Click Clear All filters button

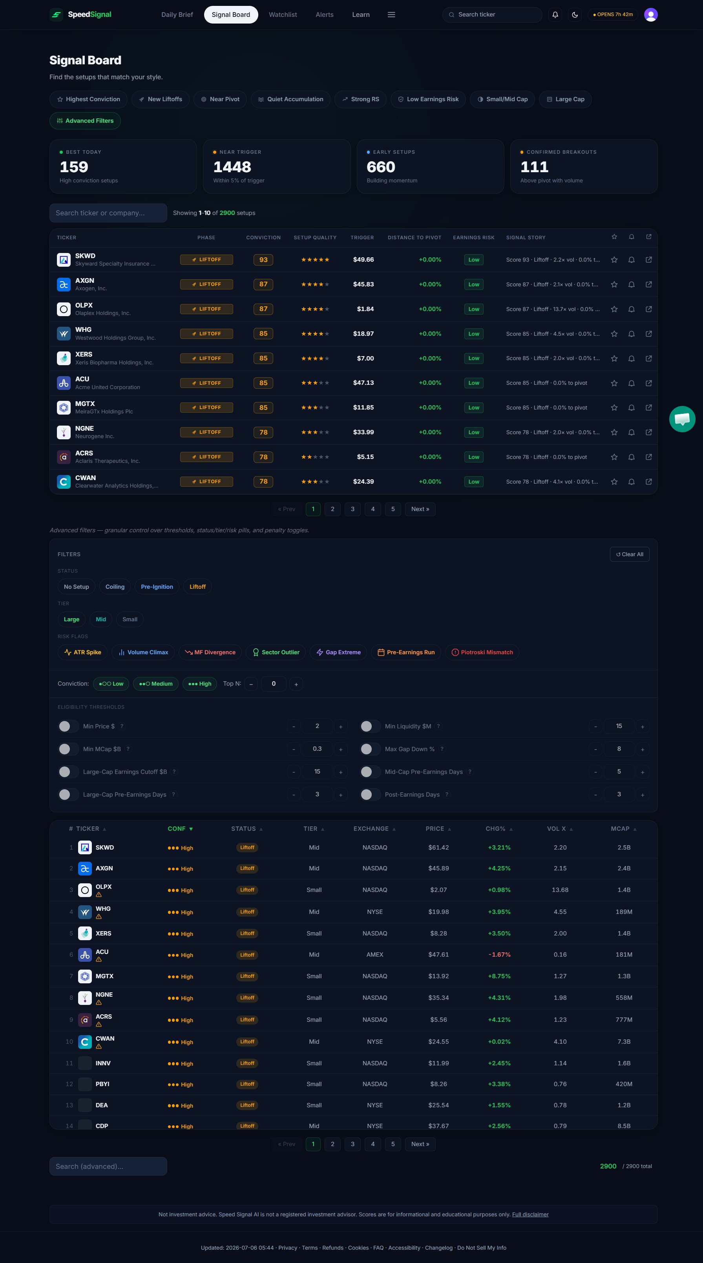(x=630, y=554)
